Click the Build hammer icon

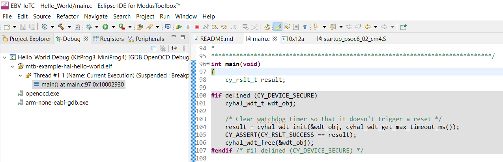pos(61,27)
